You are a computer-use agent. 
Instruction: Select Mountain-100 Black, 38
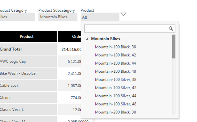coord(115,47)
